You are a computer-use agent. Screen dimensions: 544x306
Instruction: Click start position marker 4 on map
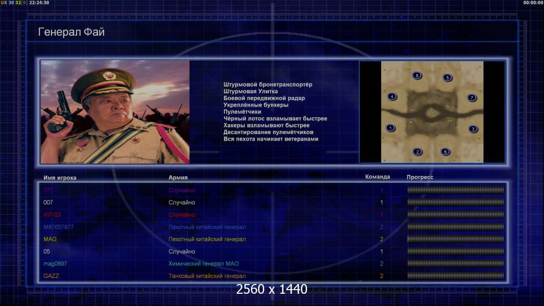[392, 97]
